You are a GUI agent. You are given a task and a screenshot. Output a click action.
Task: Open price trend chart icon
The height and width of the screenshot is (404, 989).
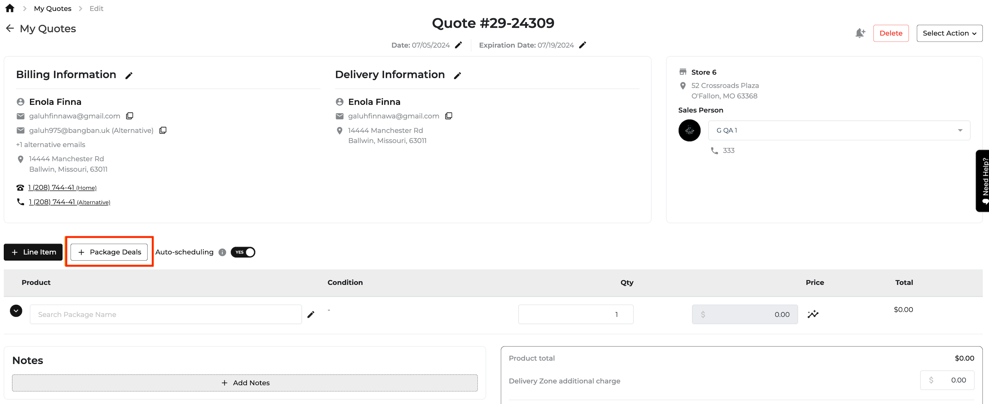coord(813,314)
